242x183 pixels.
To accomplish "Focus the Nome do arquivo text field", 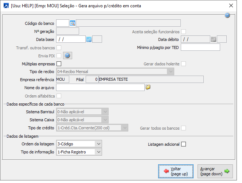I will coord(100,87).
